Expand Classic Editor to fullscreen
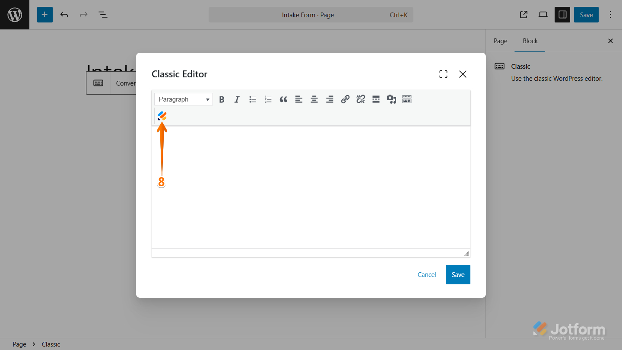This screenshot has height=350, width=622. click(x=443, y=74)
